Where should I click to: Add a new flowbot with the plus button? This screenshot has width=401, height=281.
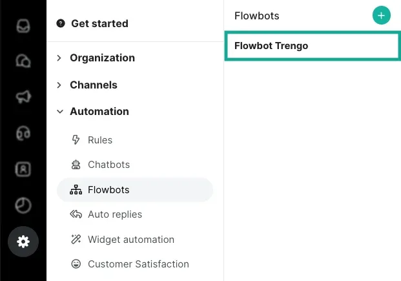click(x=382, y=16)
